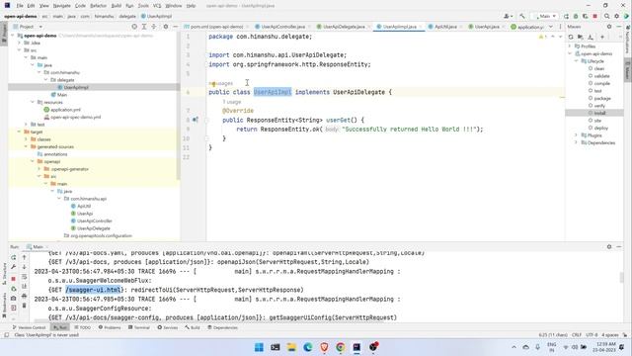Open Search Everywhere magnifier icon
Image resolution: width=632 pixels, height=356 pixels.
coord(606,16)
